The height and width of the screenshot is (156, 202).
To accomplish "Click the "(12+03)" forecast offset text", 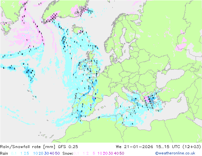I will 192,147.
